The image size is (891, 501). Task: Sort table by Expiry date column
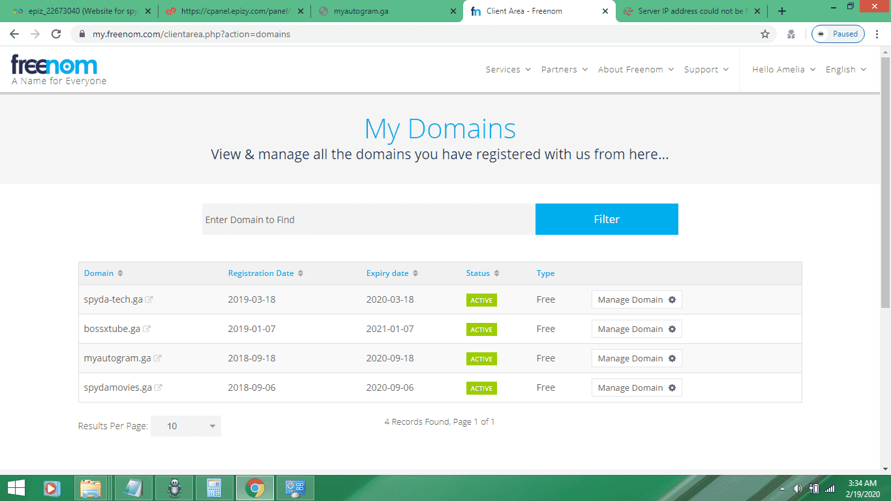pyautogui.click(x=393, y=273)
